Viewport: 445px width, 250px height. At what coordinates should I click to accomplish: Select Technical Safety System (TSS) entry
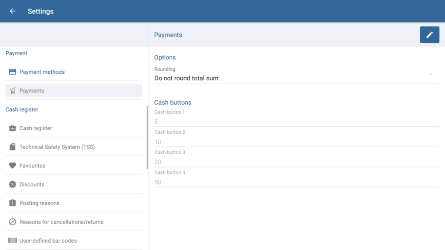click(57, 147)
